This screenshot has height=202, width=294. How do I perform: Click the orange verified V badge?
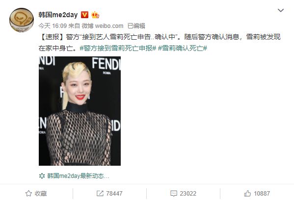(84, 15)
